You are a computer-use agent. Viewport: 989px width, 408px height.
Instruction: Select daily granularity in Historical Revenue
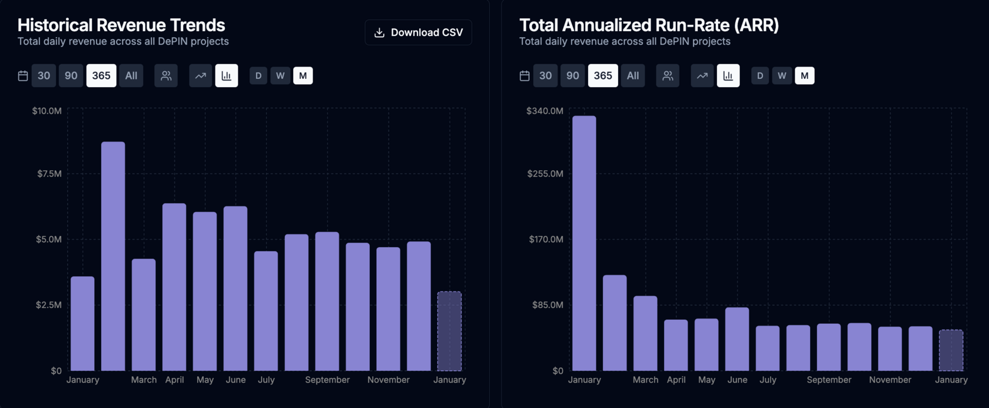(x=258, y=76)
